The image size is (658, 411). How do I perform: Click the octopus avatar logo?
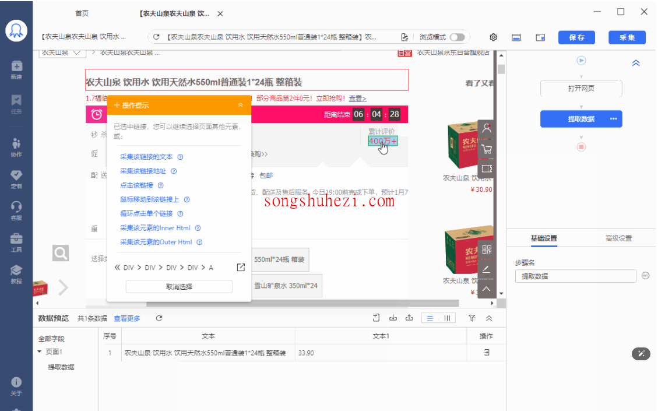point(16,31)
